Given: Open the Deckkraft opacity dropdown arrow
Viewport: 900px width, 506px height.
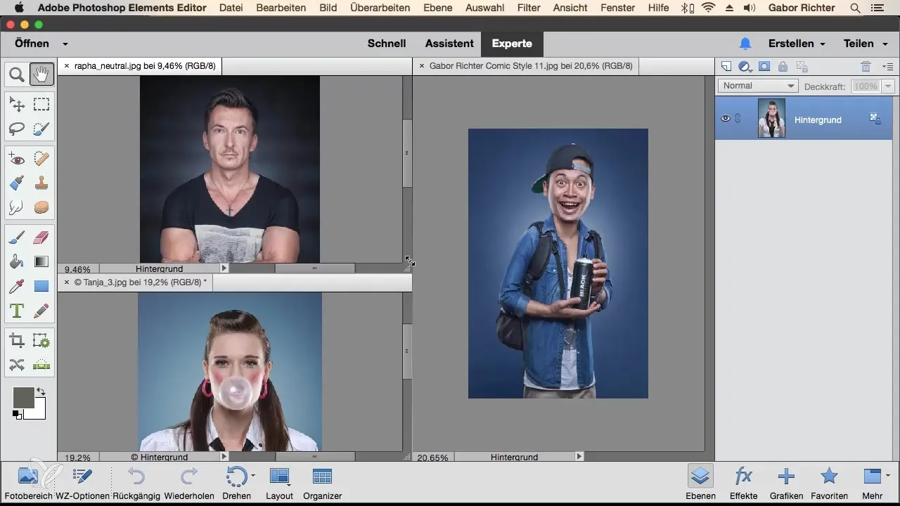Looking at the screenshot, I should click(x=888, y=86).
